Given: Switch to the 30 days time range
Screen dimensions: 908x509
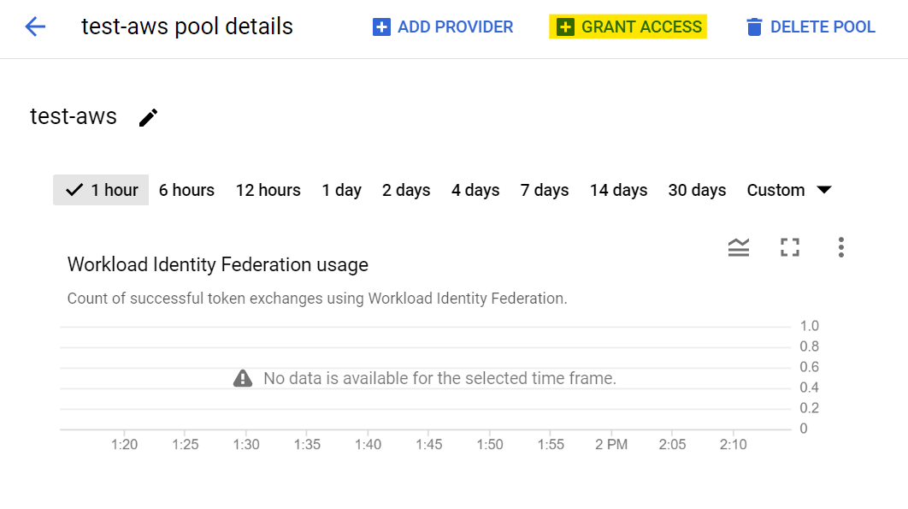Looking at the screenshot, I should [x=697, y=190].
